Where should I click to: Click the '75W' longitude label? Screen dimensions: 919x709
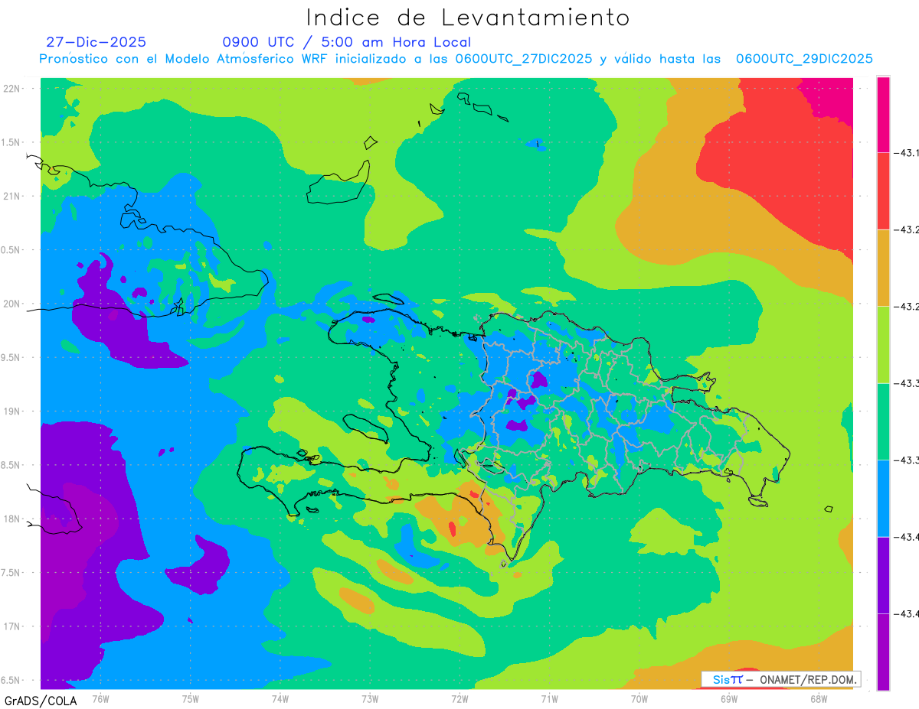click(191, 699)
